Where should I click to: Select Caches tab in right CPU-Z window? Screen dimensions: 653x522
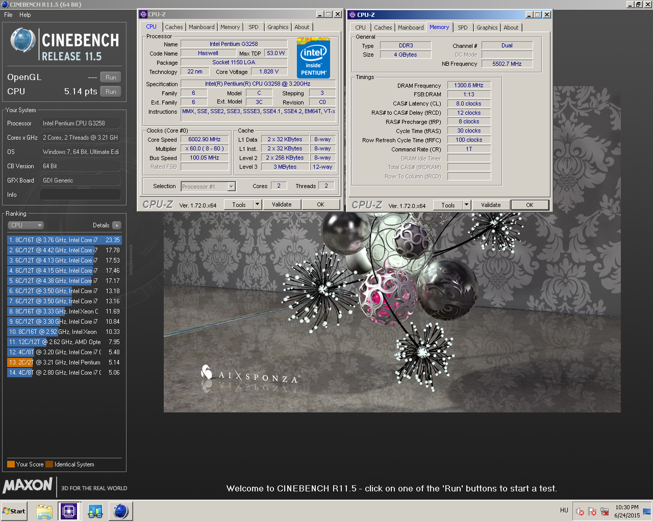(383, 28)
